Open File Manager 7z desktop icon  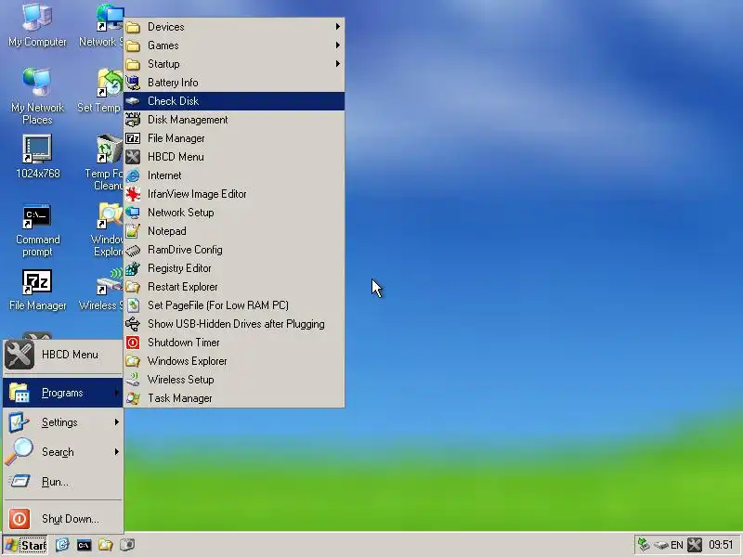pyautogui.click(x=37, y=290)
